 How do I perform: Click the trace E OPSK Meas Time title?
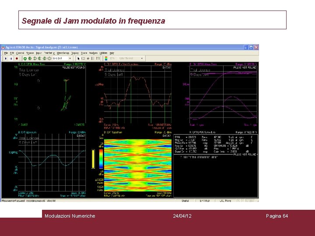click(203, 64)
